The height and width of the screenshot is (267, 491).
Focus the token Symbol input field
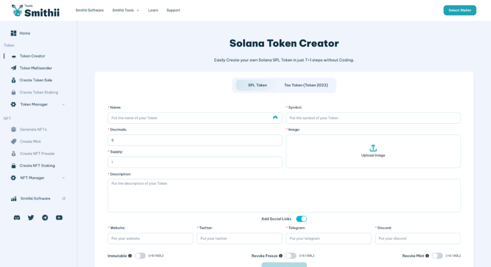pos(373,118)
